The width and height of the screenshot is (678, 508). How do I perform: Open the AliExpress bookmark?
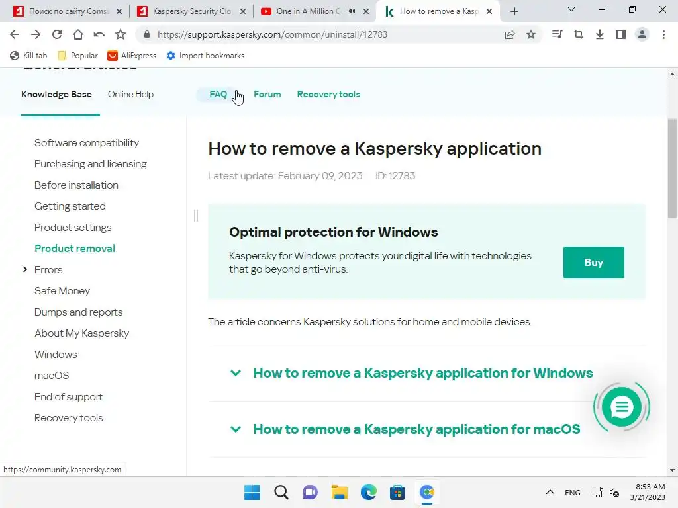[x=132, y=56]
